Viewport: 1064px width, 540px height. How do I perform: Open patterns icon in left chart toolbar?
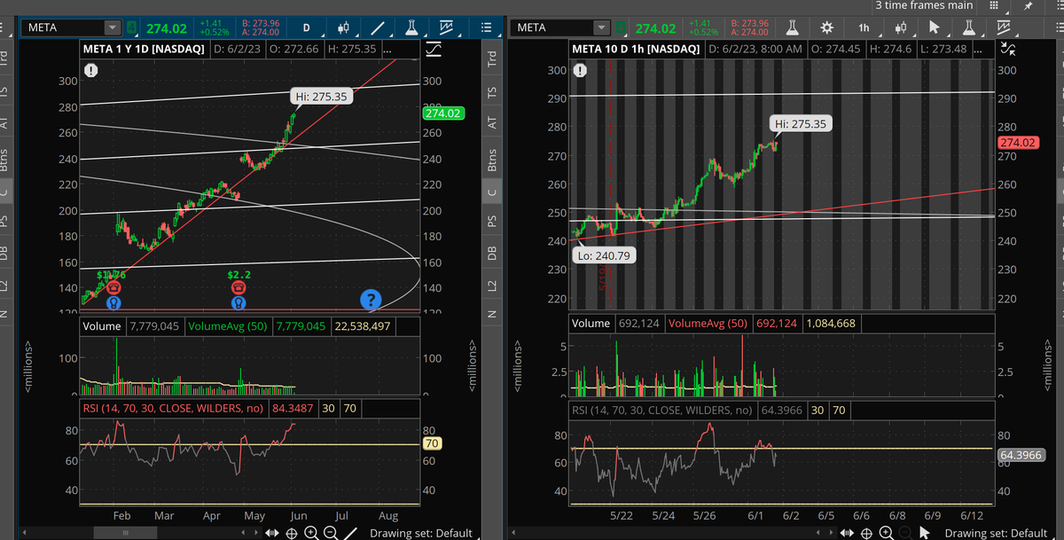point(446,27)
